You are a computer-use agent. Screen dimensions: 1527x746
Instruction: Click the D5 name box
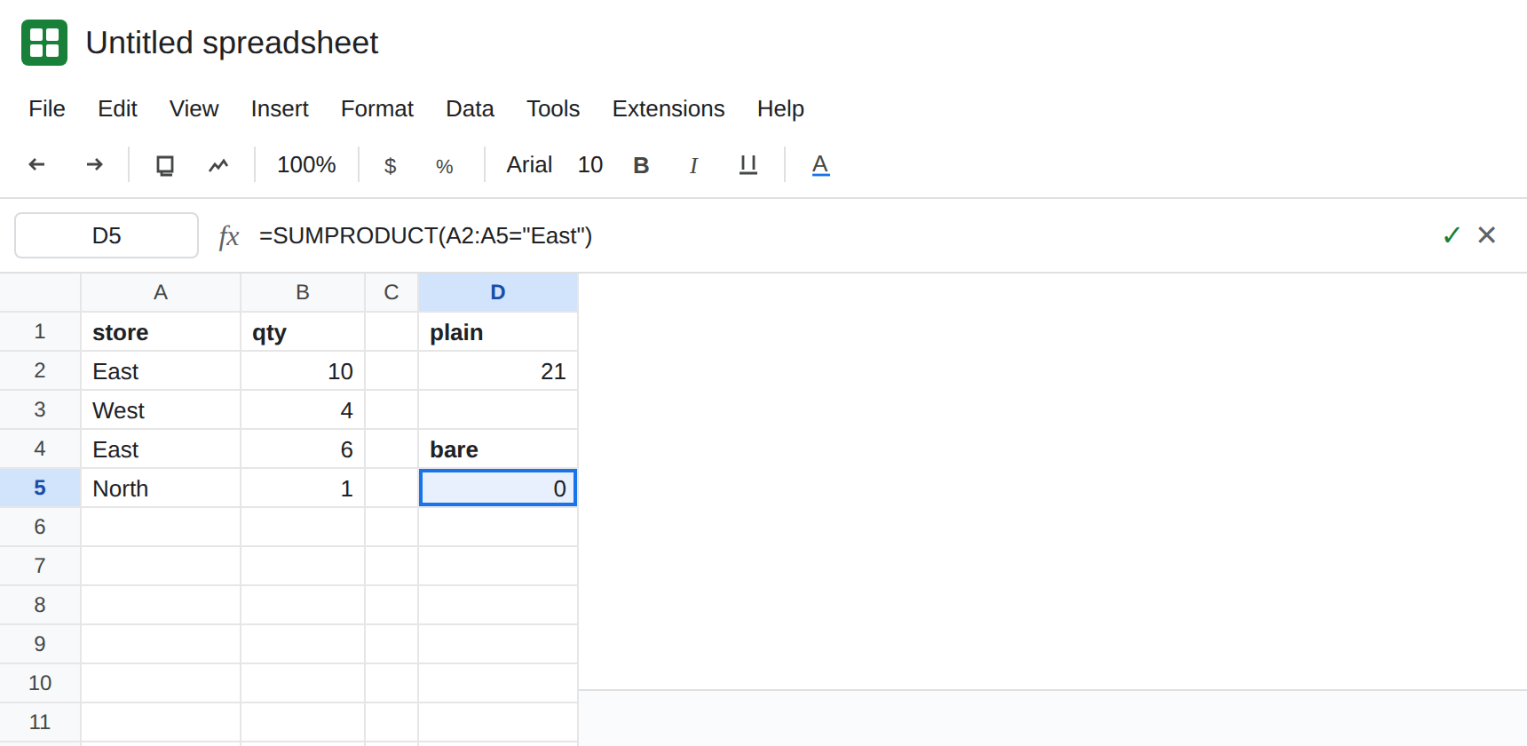tap(107, 235)
